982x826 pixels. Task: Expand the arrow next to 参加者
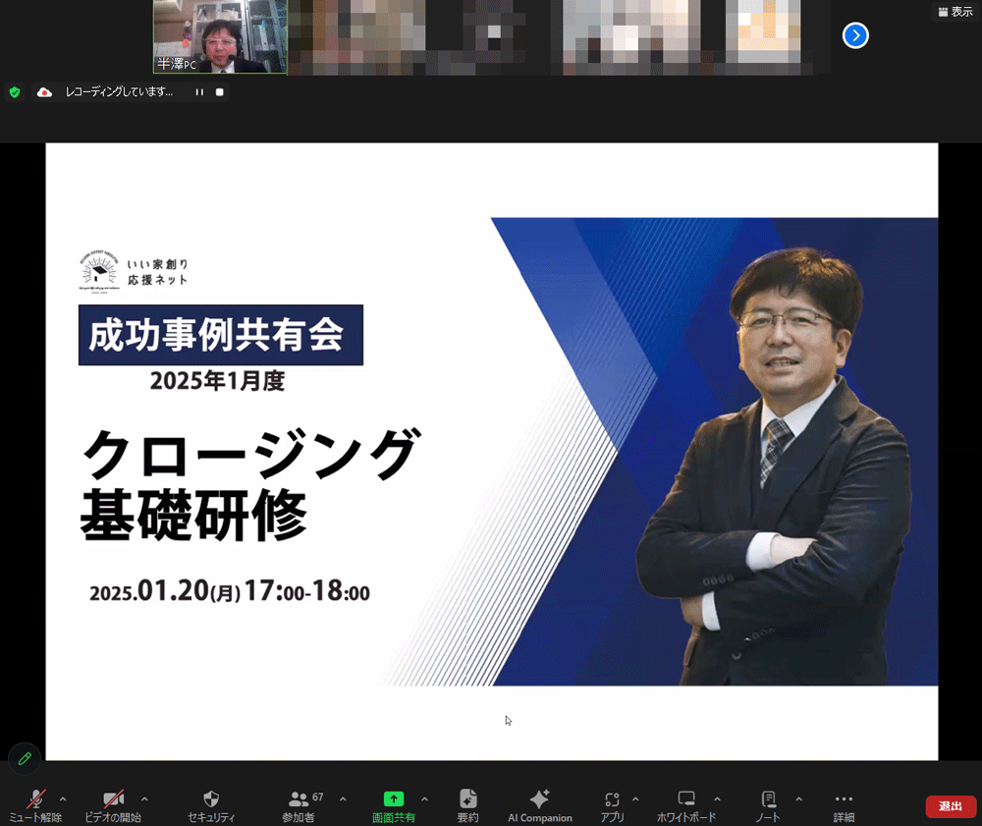[343, 798]
